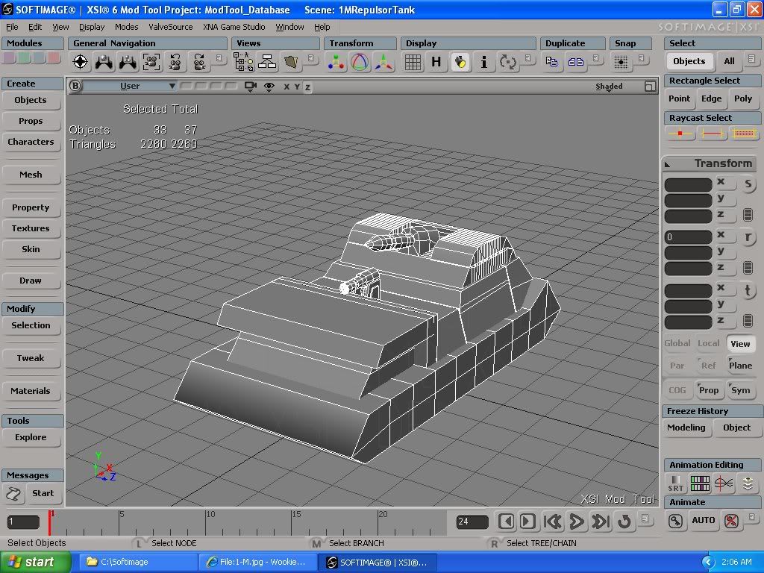Collapse the Transform panel triangle
Screen dimensions: 764x573
click(x=668, y=165)
